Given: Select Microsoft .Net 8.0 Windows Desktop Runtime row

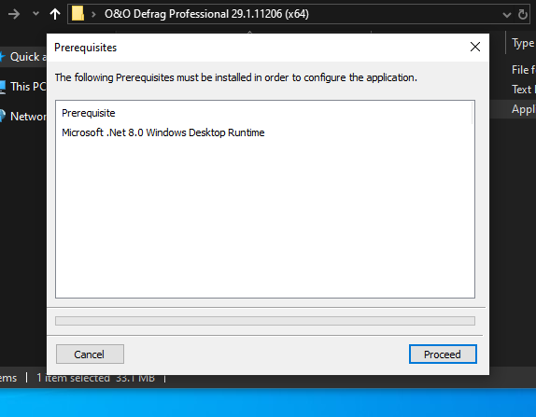Looking at the screenshot, I should pos(163,132).
